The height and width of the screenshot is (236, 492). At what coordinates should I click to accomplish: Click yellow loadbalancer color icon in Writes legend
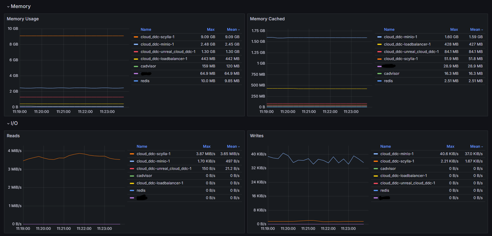(376, 176)
